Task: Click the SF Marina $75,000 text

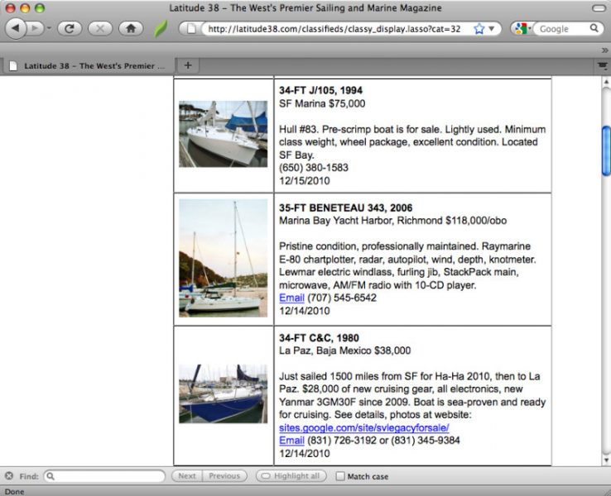Action: 322,103
